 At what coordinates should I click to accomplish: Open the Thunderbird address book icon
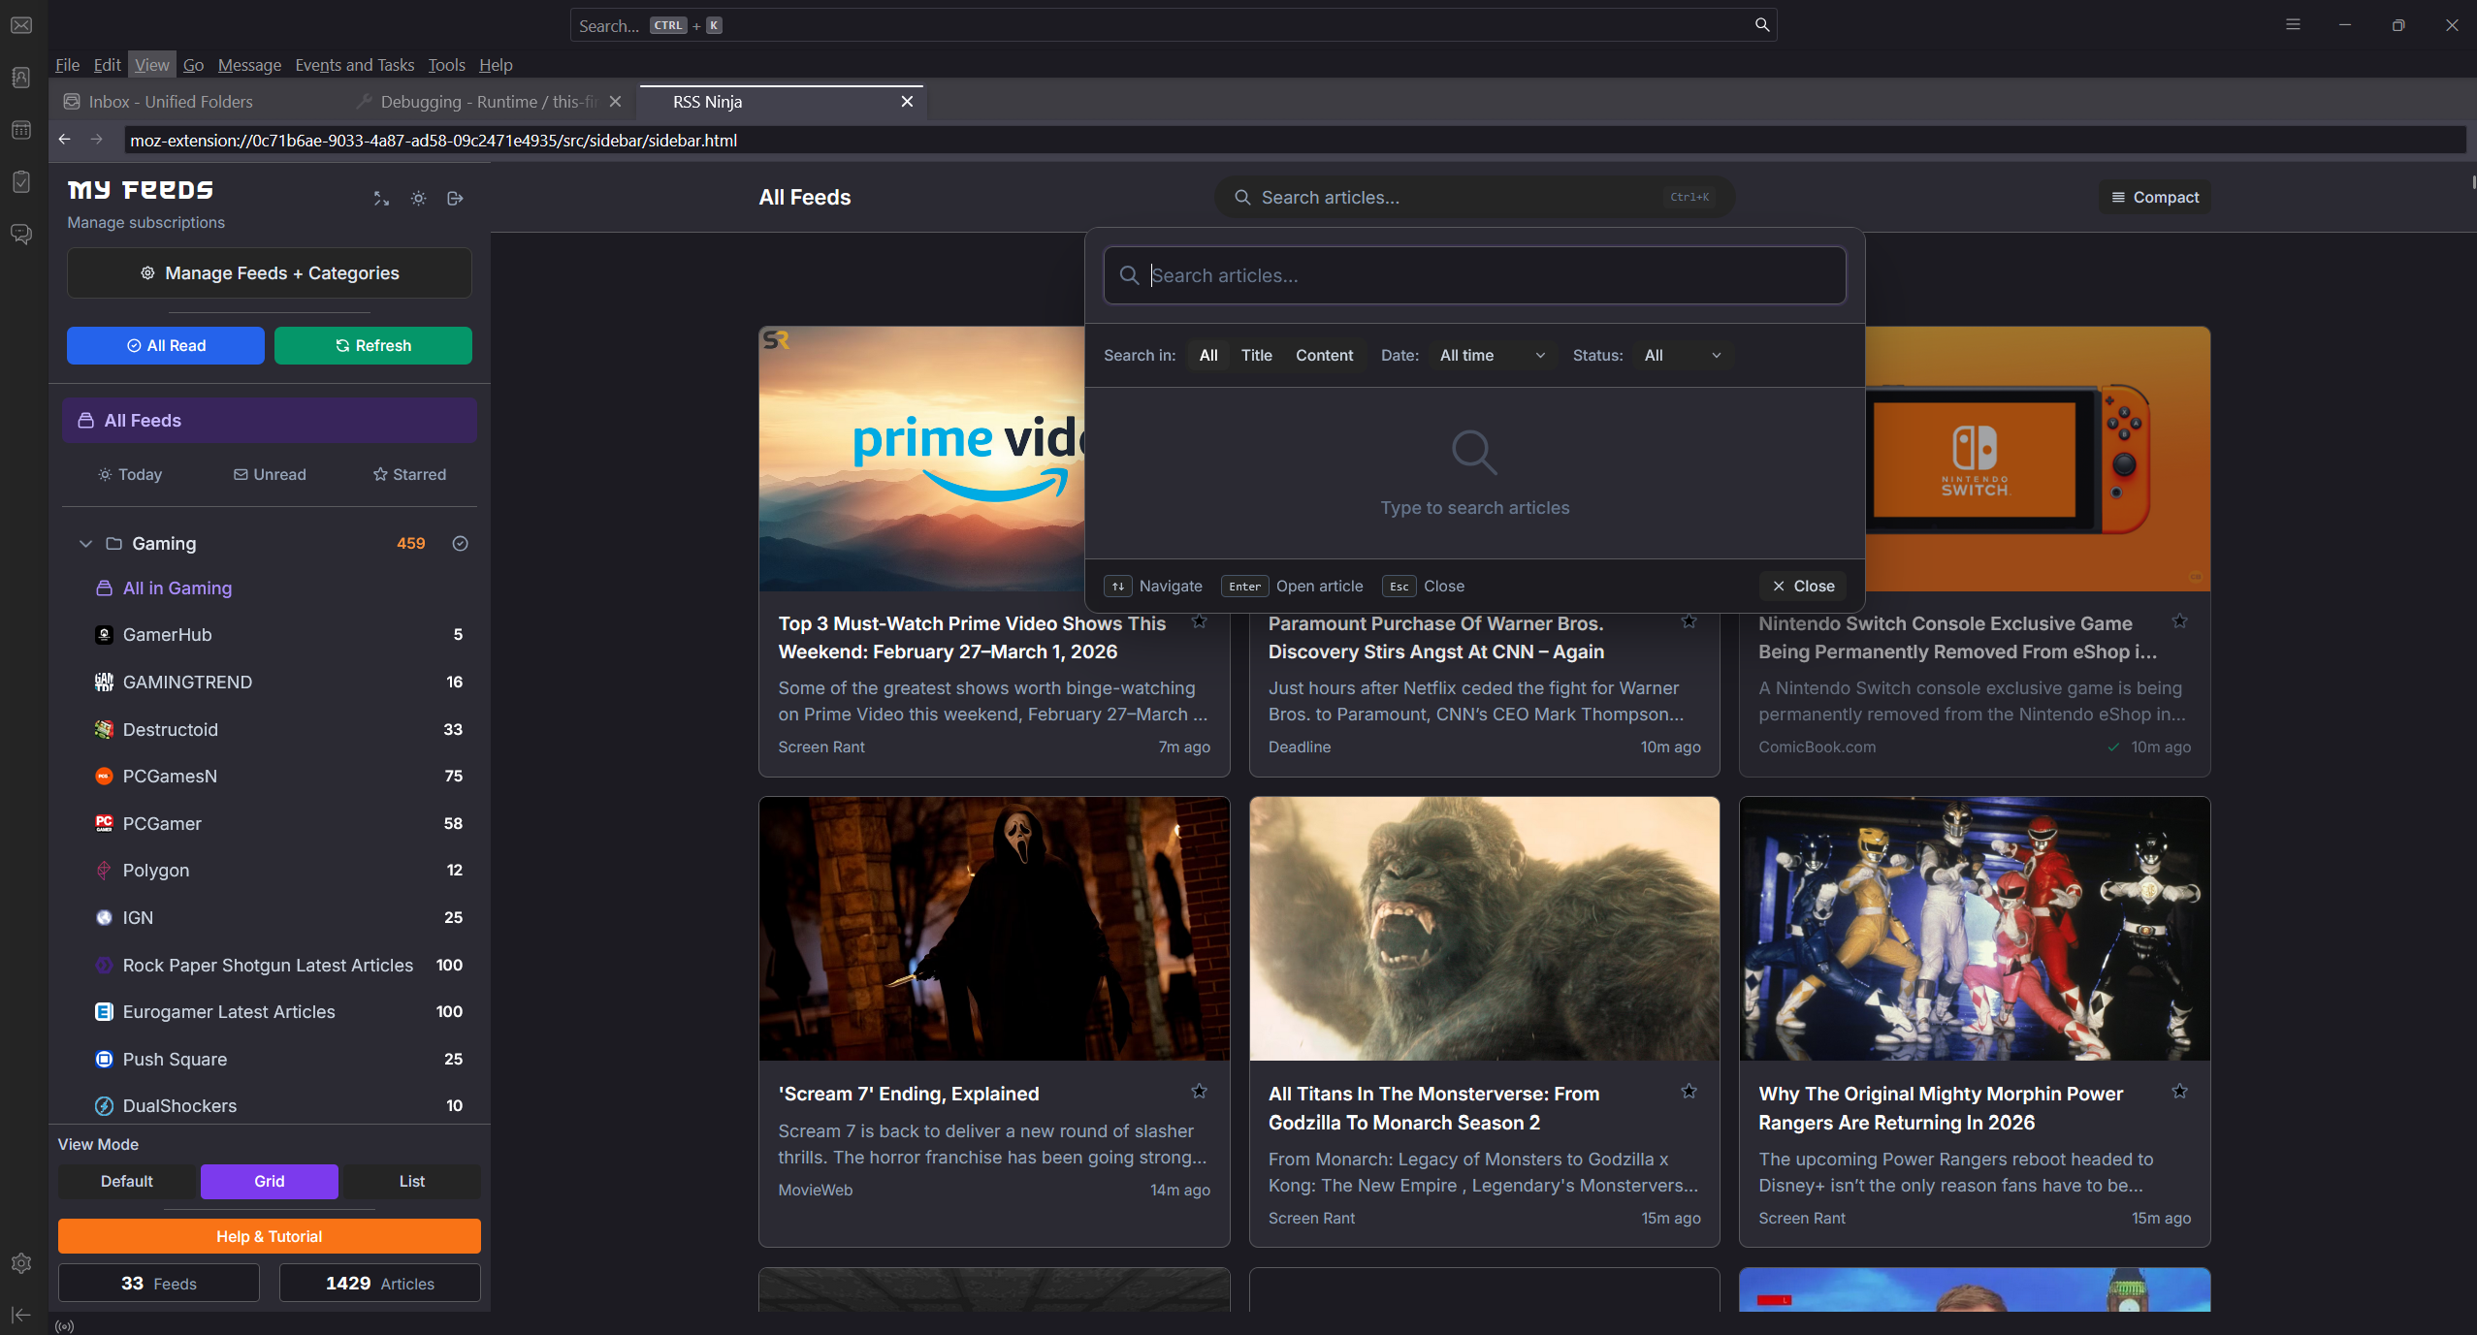[x=21, y=78]
